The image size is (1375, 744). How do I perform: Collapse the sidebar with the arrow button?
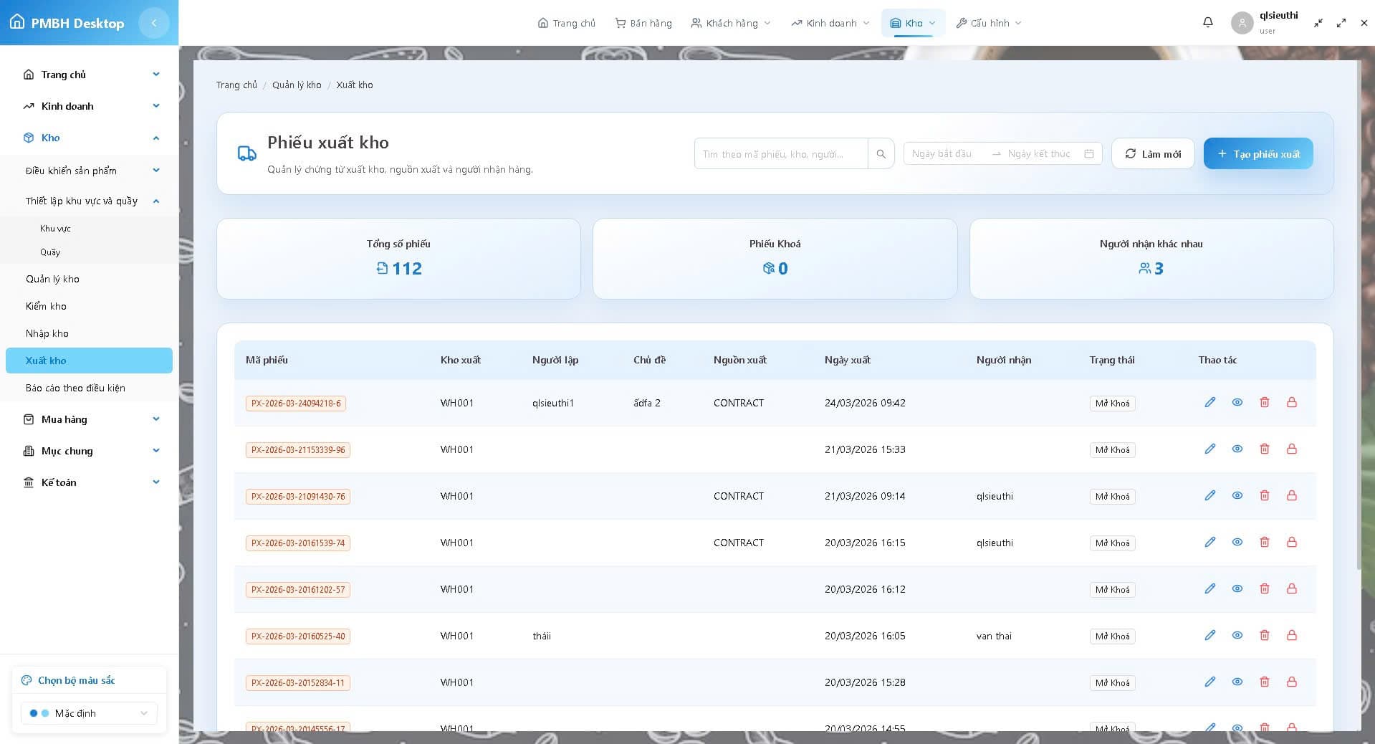(x=154, y=22)
